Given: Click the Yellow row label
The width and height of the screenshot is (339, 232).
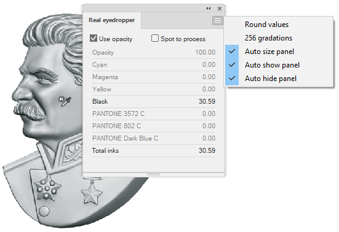Looking at the screenshot, I should [102, 89].
